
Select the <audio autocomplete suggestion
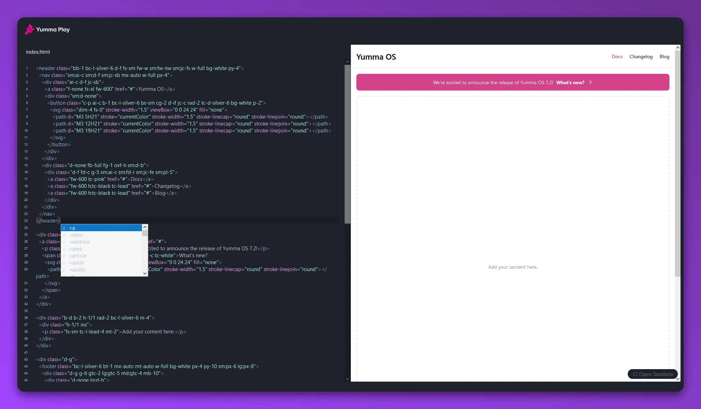point(101,270)
